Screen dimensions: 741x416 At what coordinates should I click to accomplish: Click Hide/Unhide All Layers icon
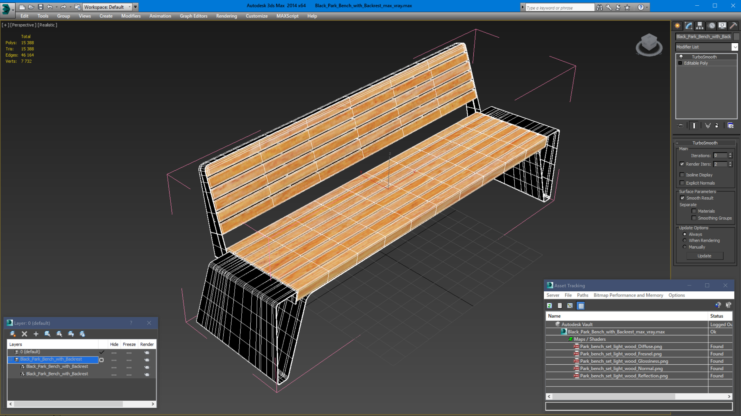coord(71,334)
